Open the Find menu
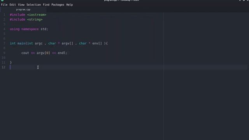This screenshot has height=140, width=249. 46,5
